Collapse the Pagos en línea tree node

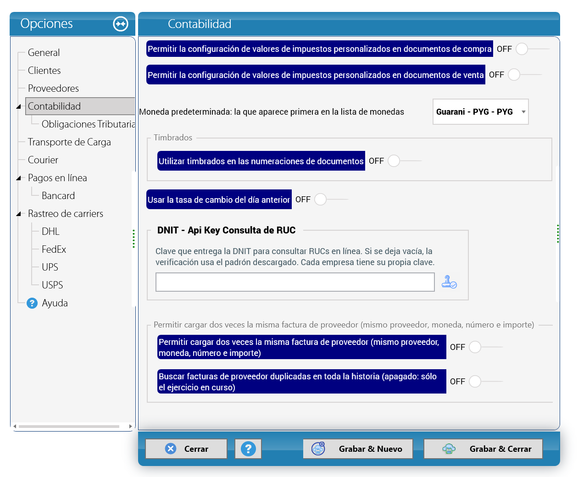19,178
